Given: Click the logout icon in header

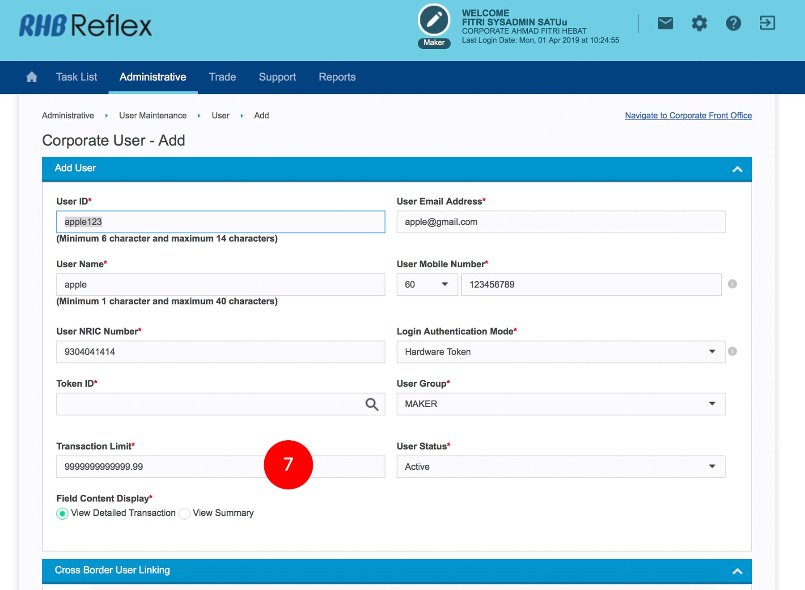Looking at the screenshot, I should coord(767,23).
